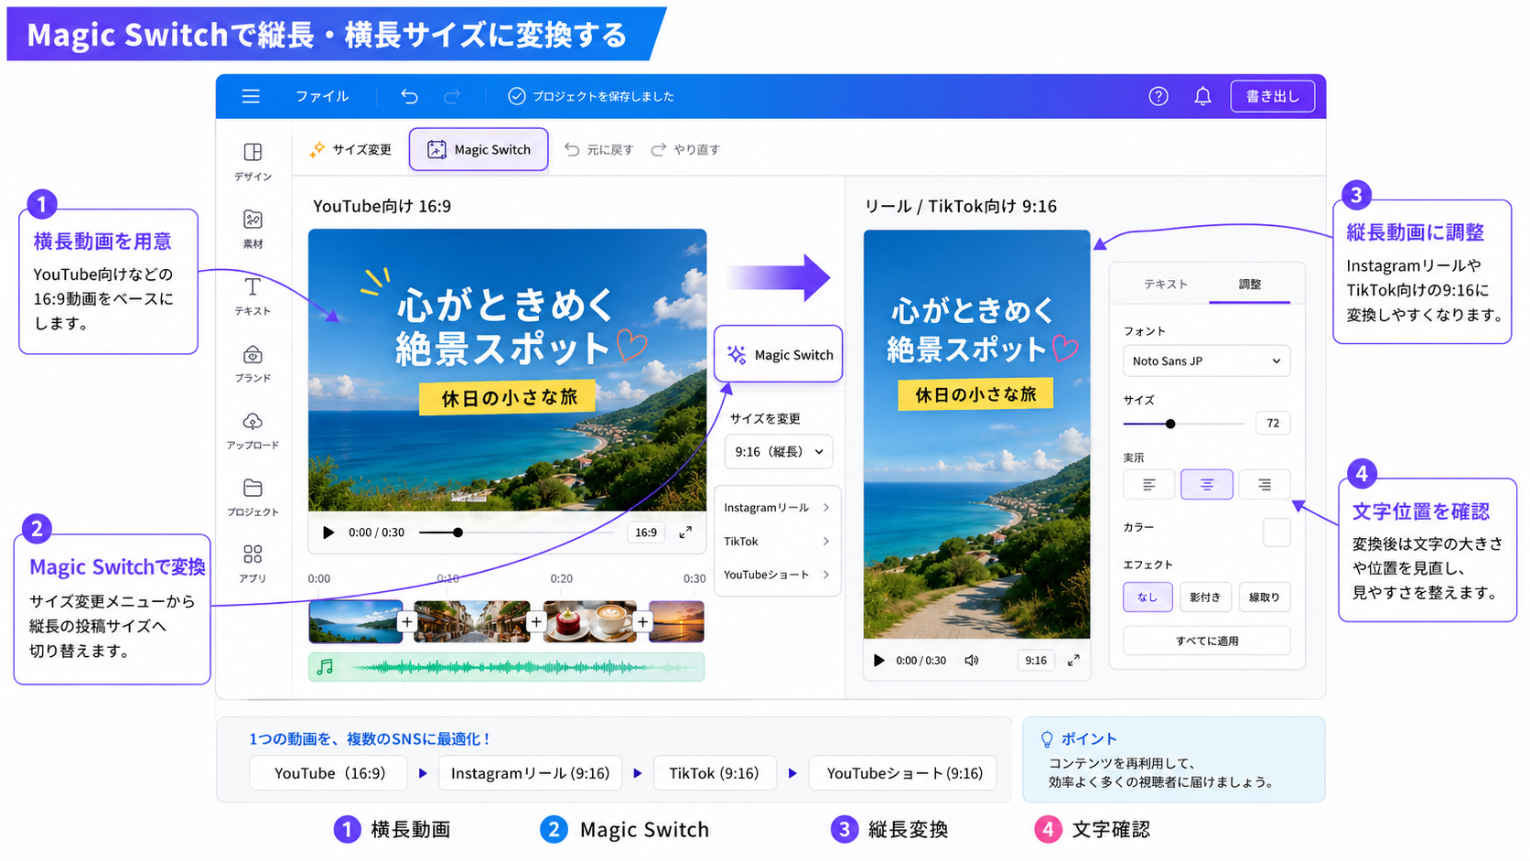Click 9:16 ratio badge under right preview
The height and width of the screenshot is (861, 1530).
coord(1036,661)
